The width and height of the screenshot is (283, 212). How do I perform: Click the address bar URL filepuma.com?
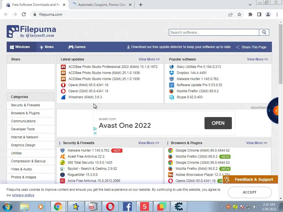[51, 14]
